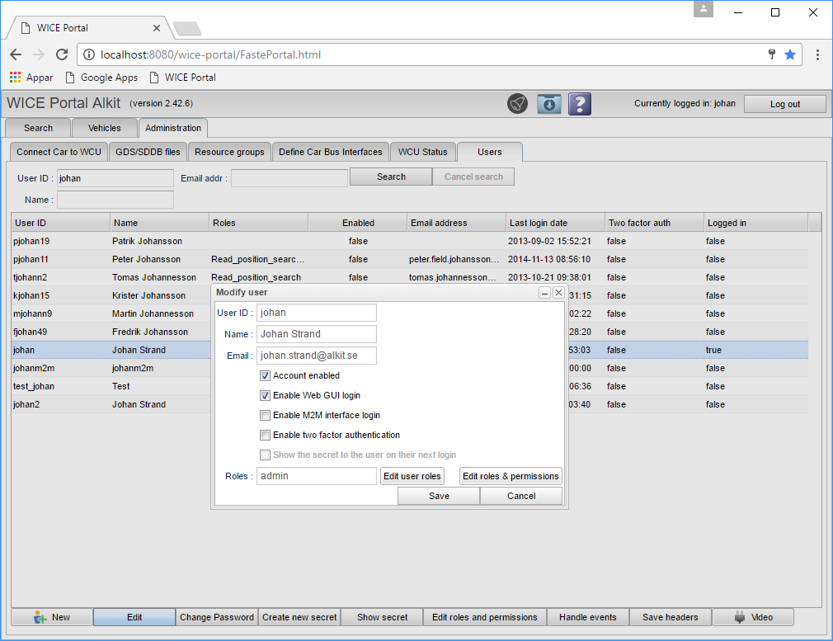The height and width of the screenshot is (641, 833).
Task: Tick Enable two factor authentication
Action: pos(265,435)
